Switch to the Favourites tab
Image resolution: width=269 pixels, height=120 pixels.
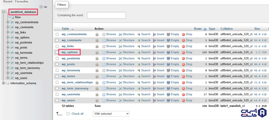(22, 2)
